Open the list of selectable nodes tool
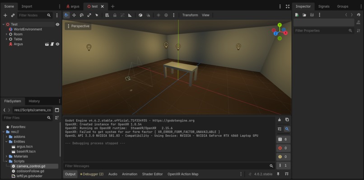 coord(107,15)
